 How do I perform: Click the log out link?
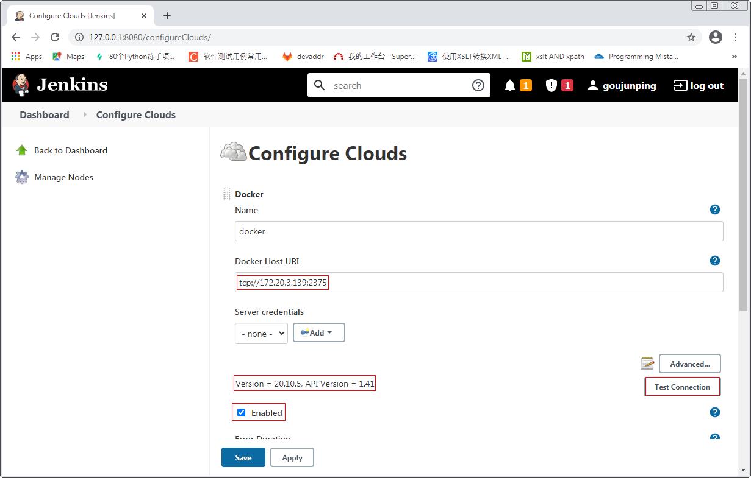[699, 85]
